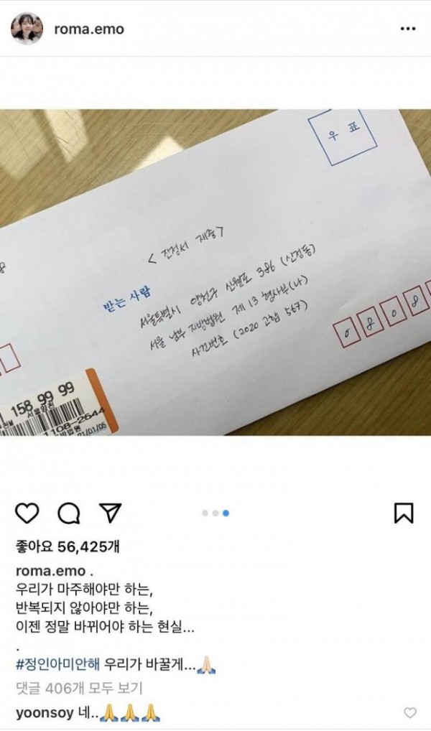Open roma.emo profile picture

pos(27,29)
